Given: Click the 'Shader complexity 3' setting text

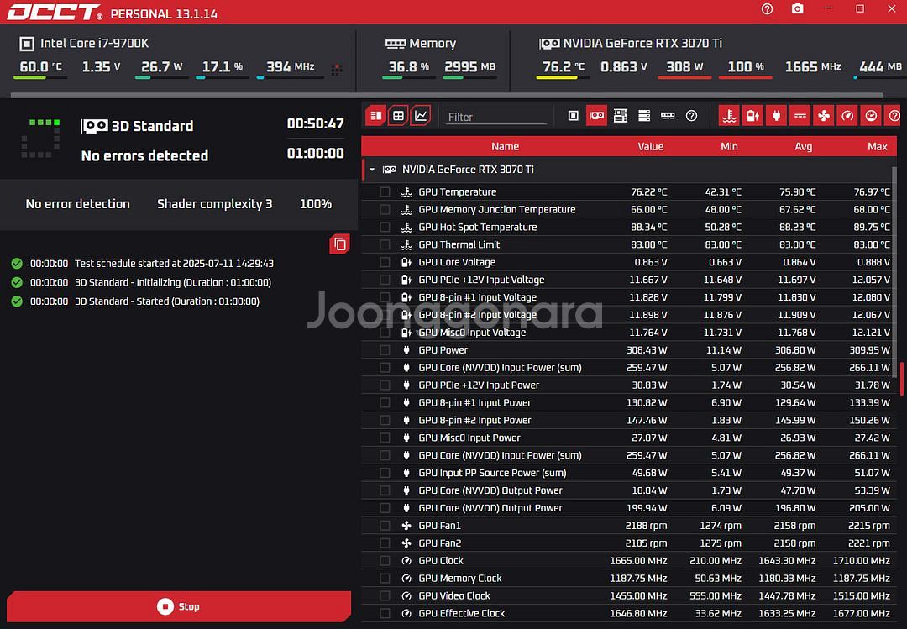Looking at the screenshot, I should pyautogui.click(x=215, y=204).
